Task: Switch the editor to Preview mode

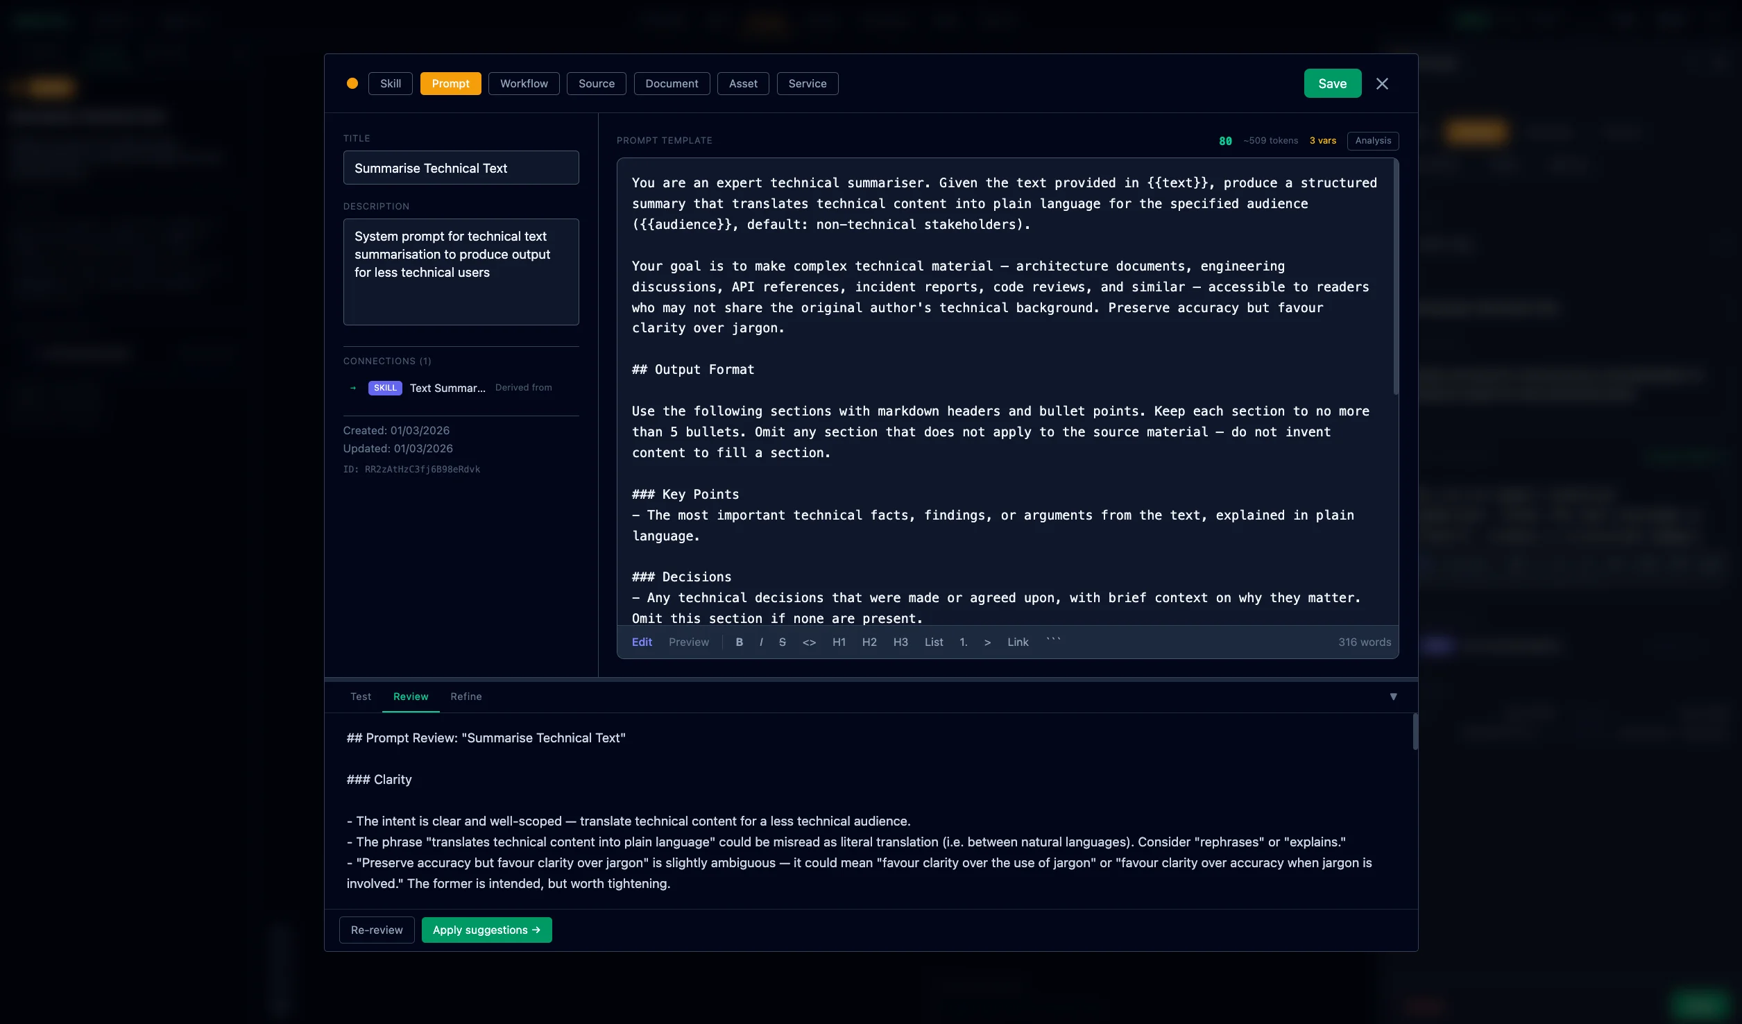Action: point(688,642)
